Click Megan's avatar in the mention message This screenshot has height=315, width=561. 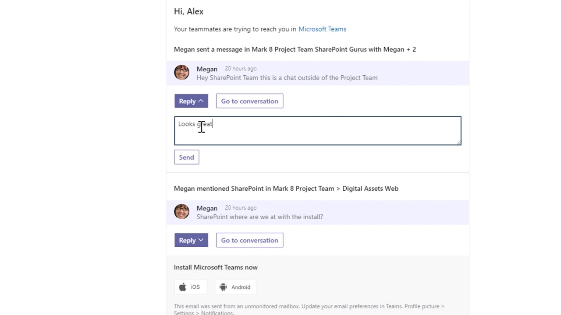(181, 212)
